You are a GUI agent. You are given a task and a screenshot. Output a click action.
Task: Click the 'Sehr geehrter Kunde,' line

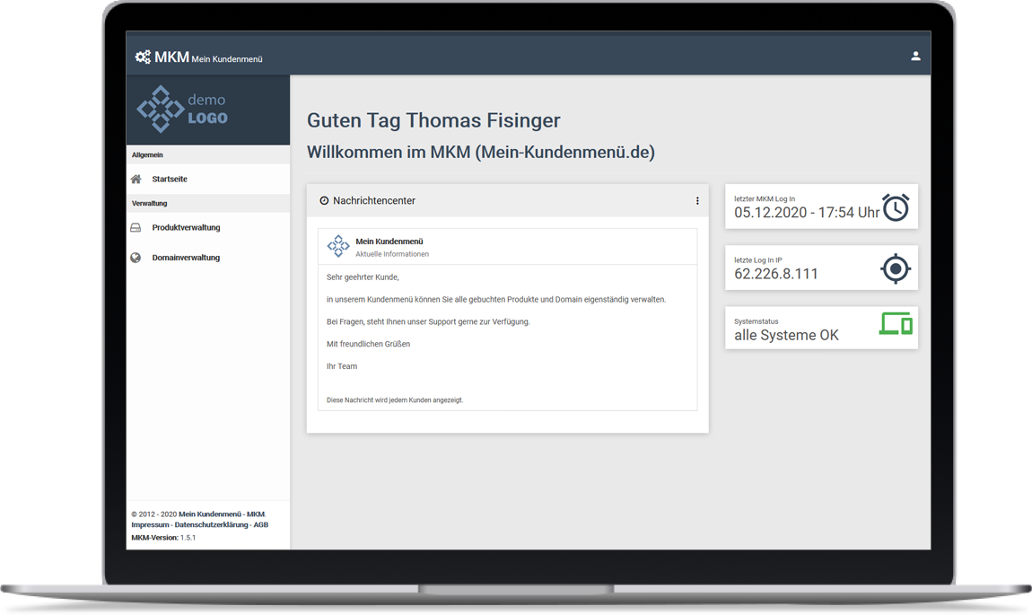pyautogui.click(x=363, y=277)
